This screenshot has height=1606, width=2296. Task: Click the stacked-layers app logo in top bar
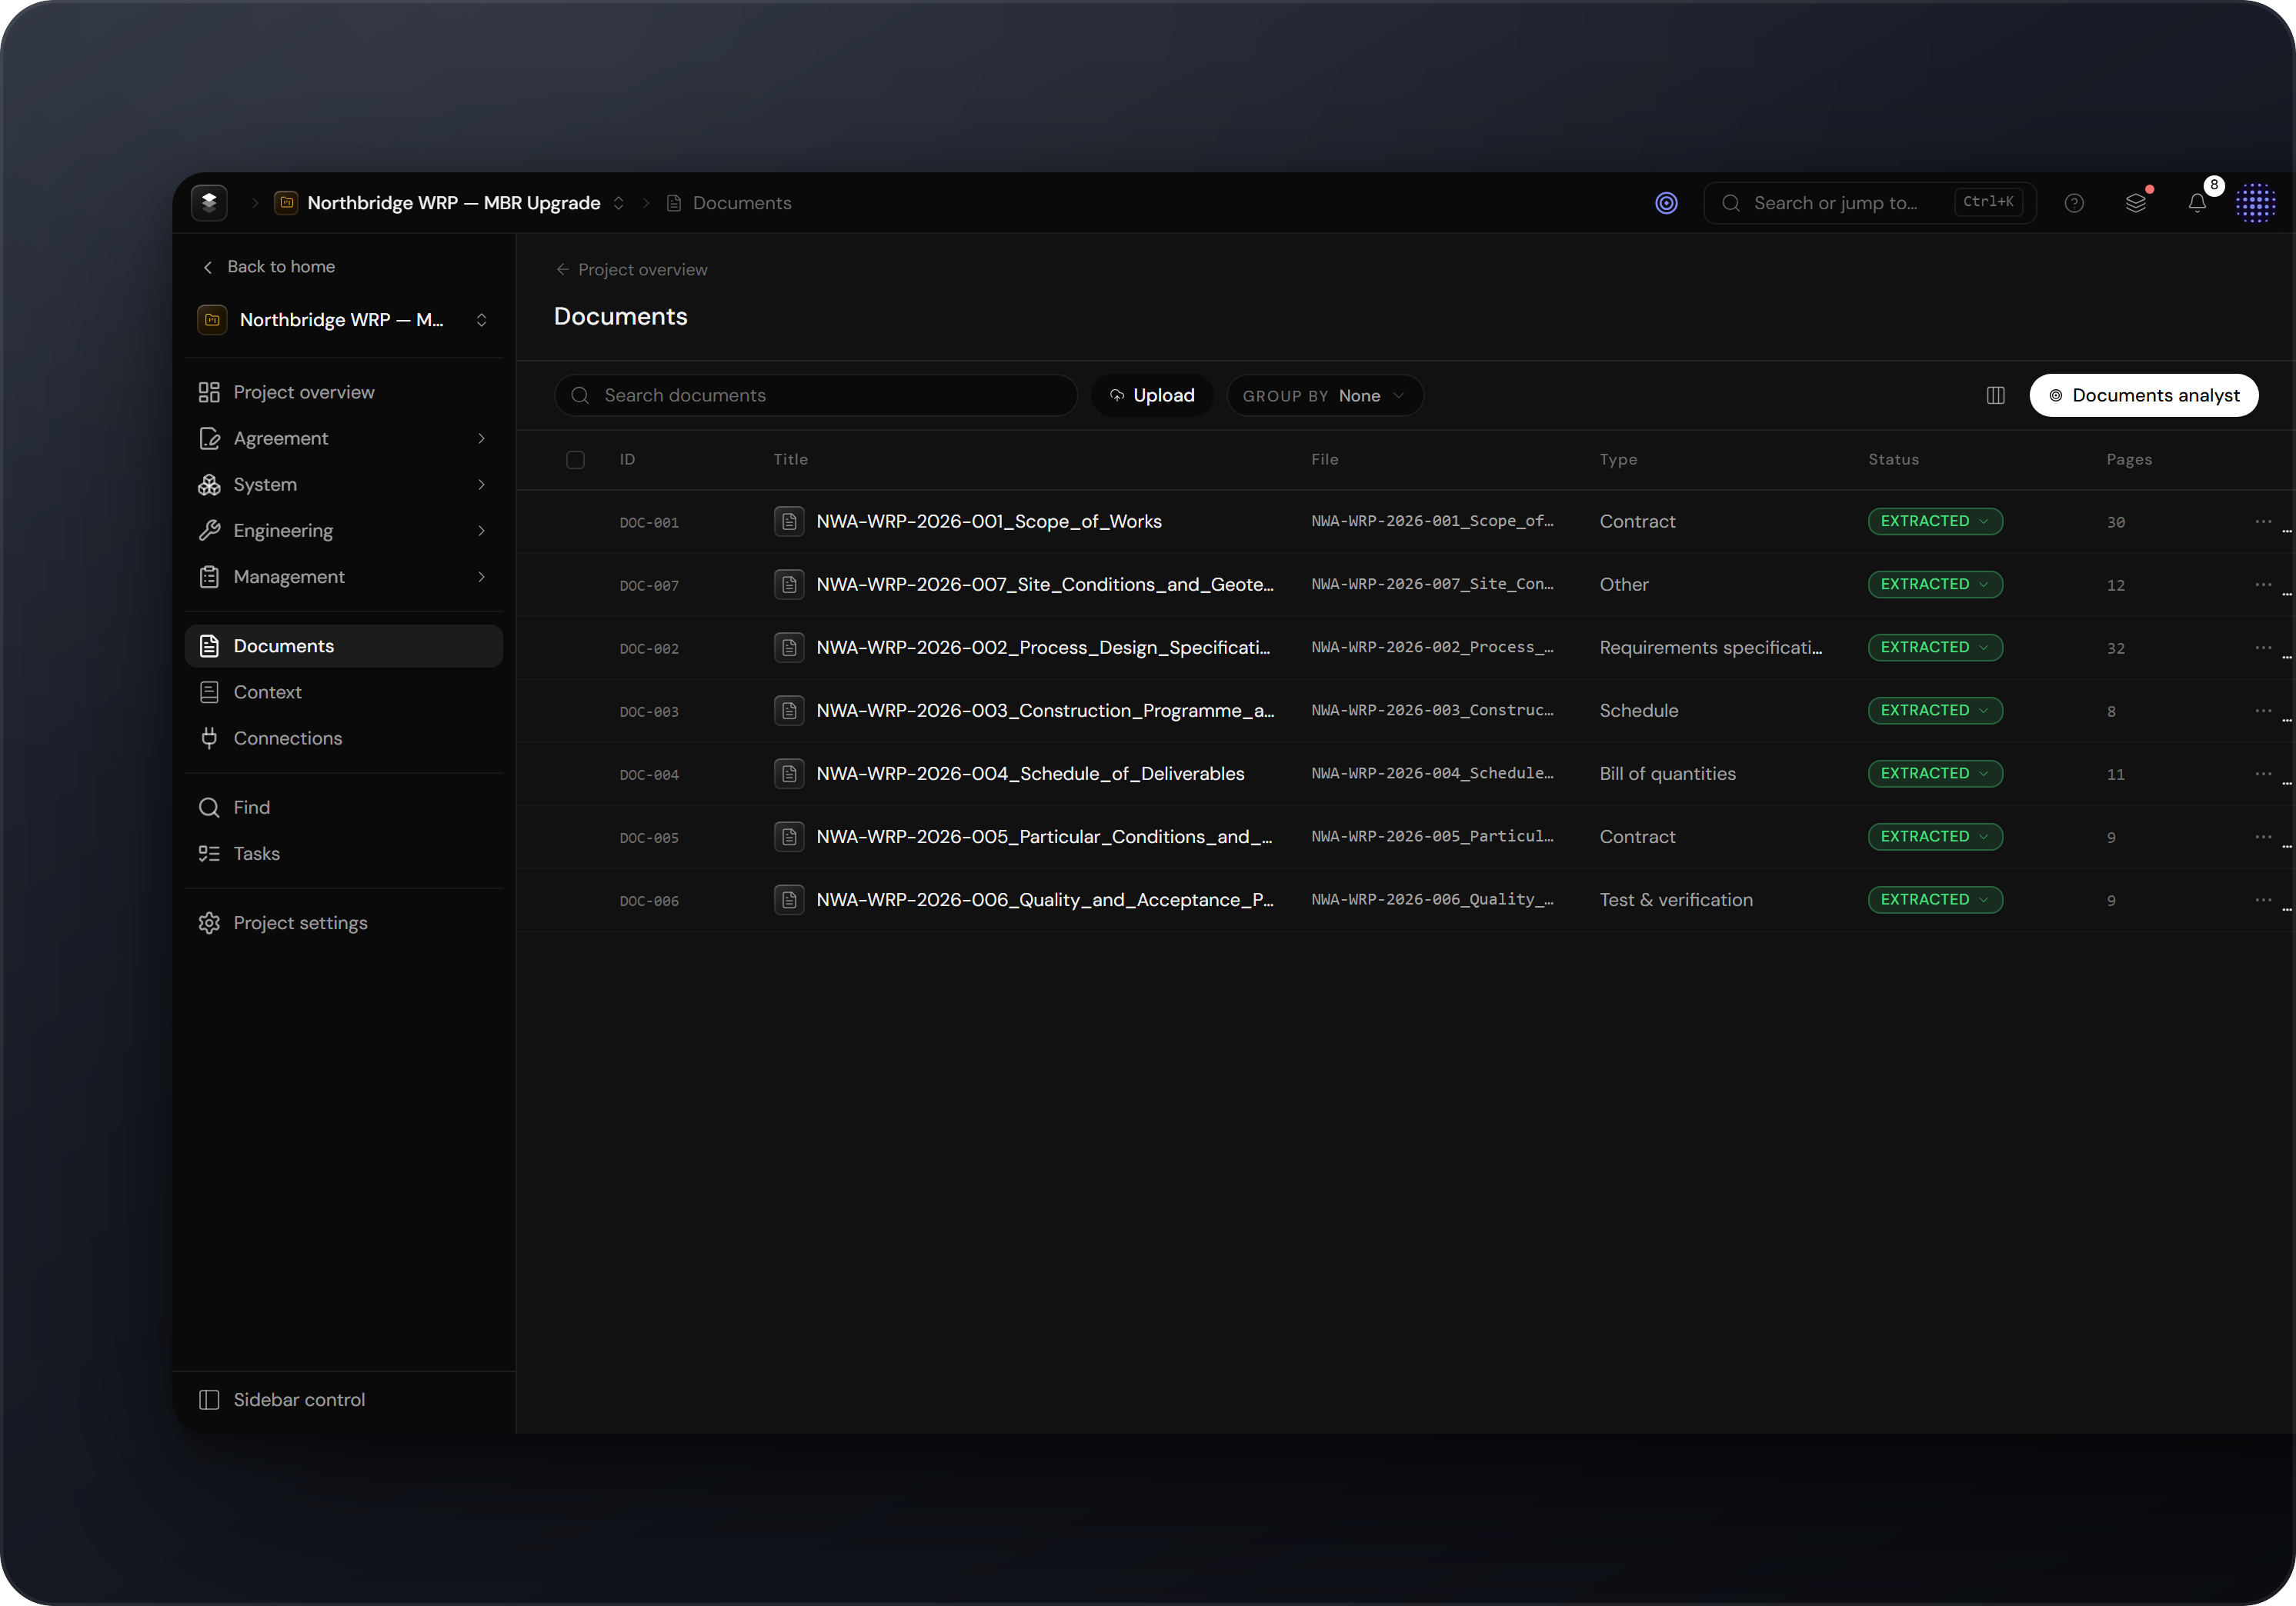209,203
